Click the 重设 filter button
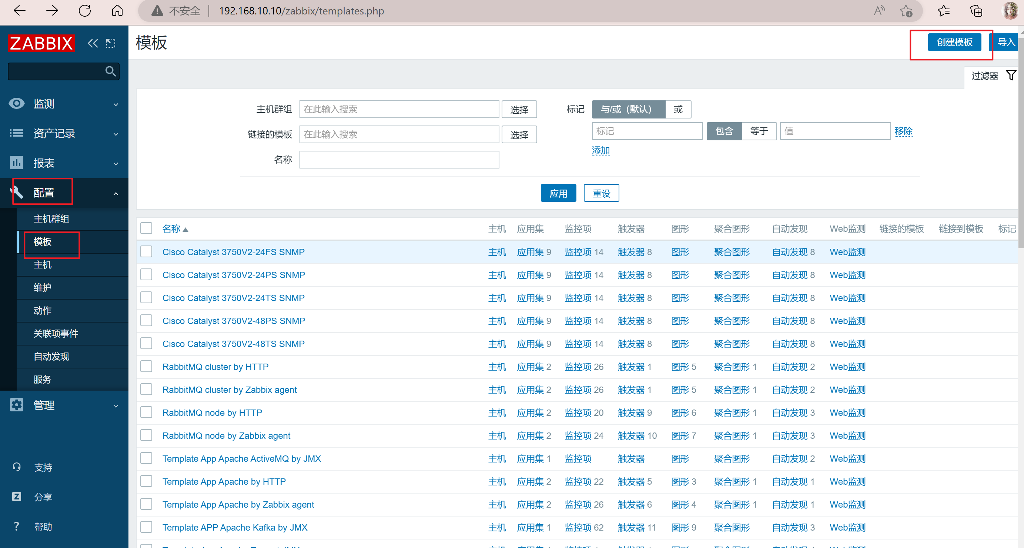 click(x=601, y=193)
